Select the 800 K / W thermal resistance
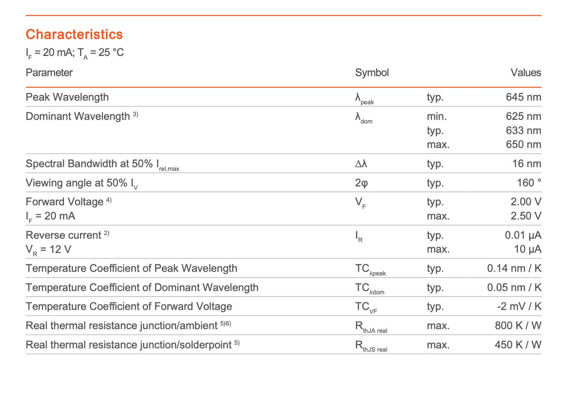The image size is (577, 396). [518, 326]
